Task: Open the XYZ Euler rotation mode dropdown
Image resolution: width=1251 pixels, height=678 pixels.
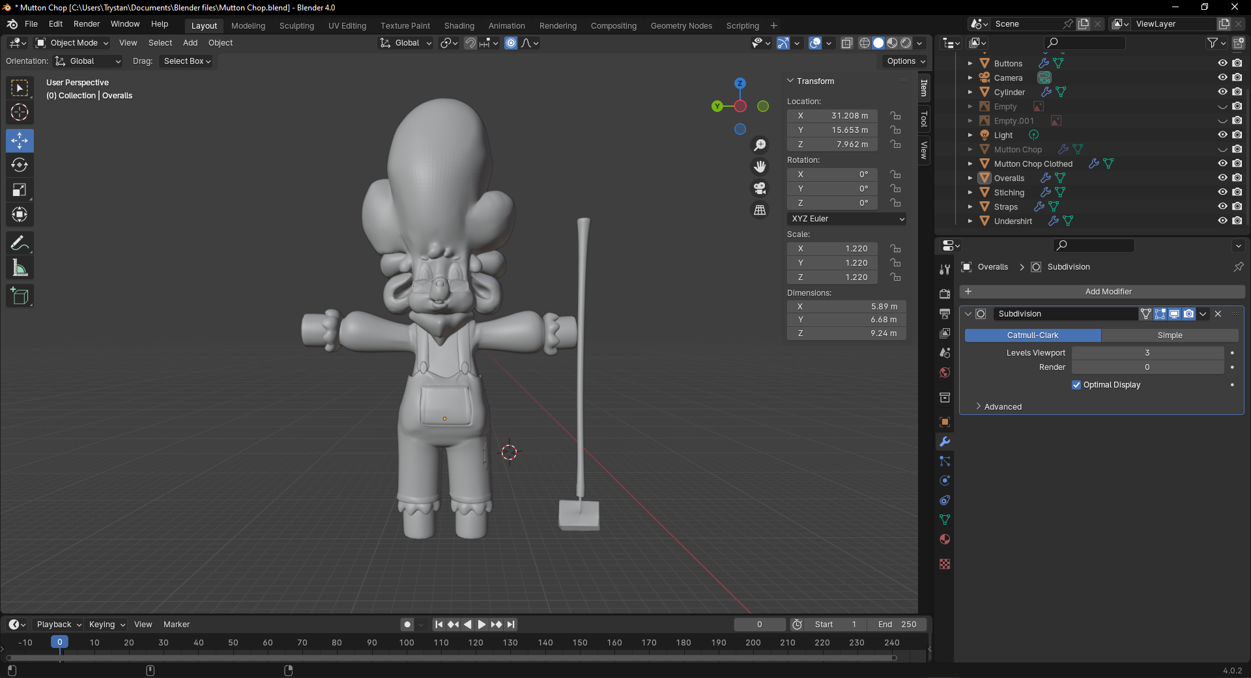Action: click(846, 219)
